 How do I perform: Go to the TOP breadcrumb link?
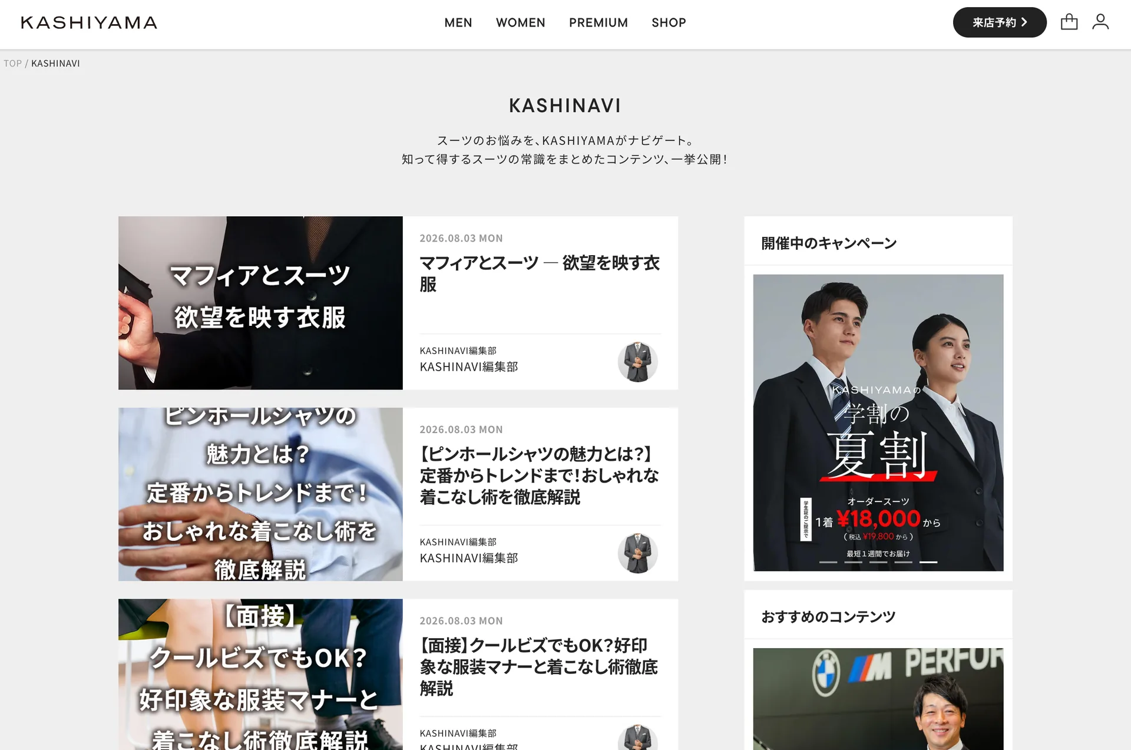click(x=13, y=64)
